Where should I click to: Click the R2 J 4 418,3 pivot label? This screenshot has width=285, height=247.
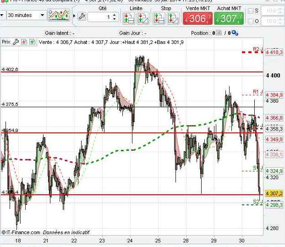(274, 52)
